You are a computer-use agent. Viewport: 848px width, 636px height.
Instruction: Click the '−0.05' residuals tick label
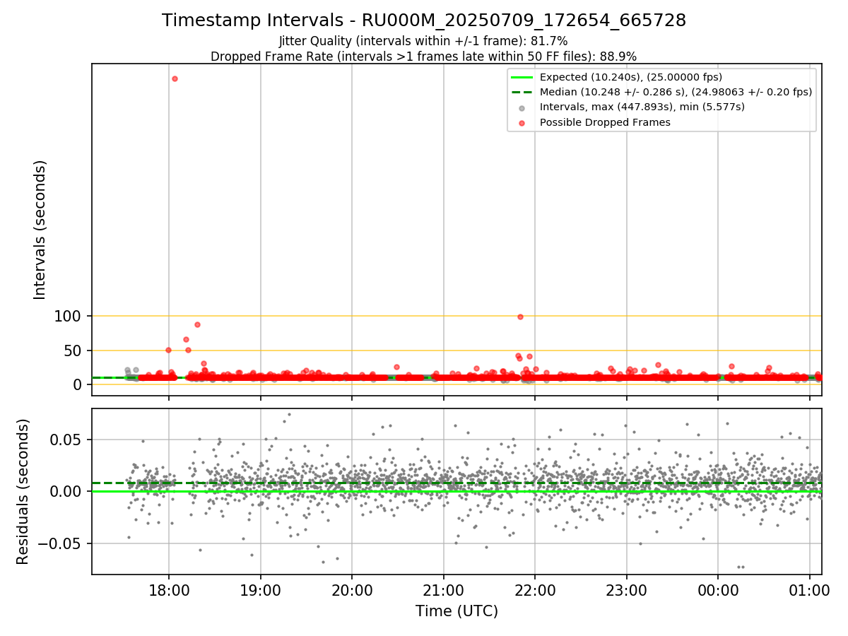(59, 544)
